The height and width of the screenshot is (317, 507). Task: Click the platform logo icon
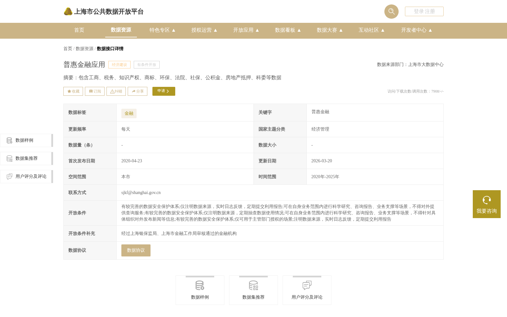[x=68, y=11]
